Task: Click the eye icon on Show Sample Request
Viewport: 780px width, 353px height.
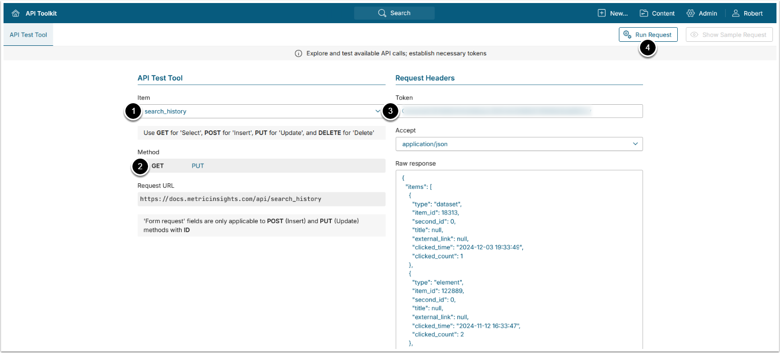Action: [x=694, y=35]
